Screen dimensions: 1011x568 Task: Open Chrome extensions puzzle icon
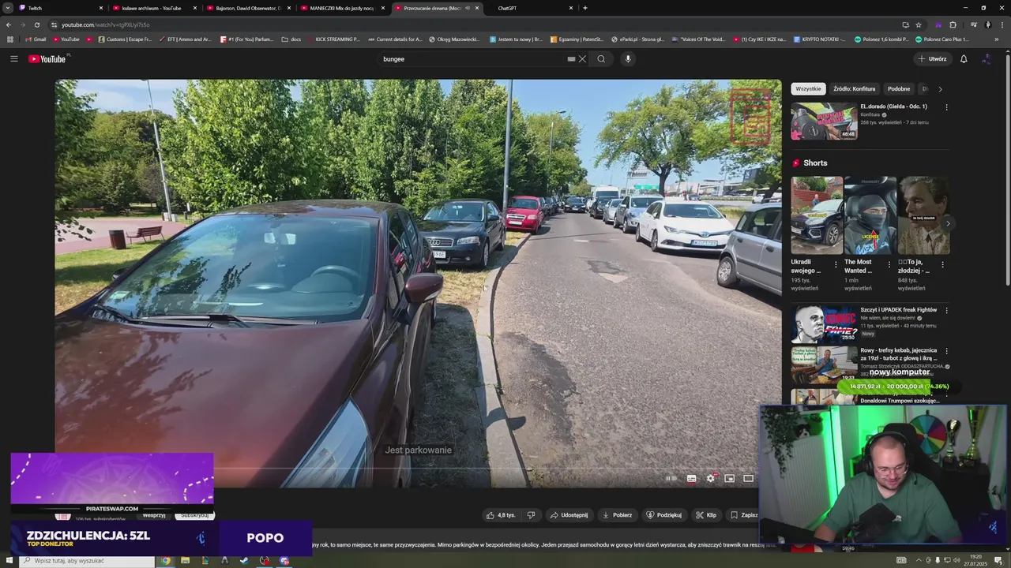pos(953,24)
